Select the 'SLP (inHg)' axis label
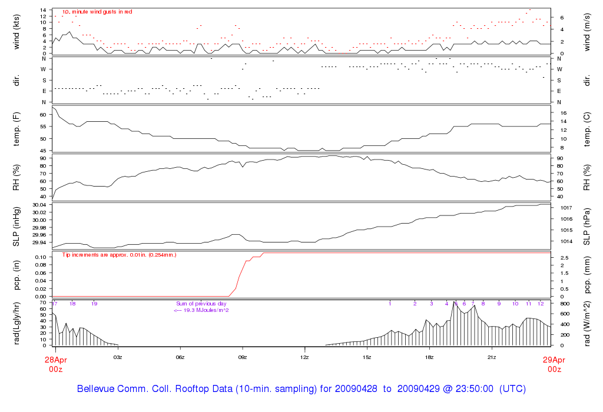Image resolution: width=603 pixels, height=412 pixels. pyautogui.click(x=16, y=227)
